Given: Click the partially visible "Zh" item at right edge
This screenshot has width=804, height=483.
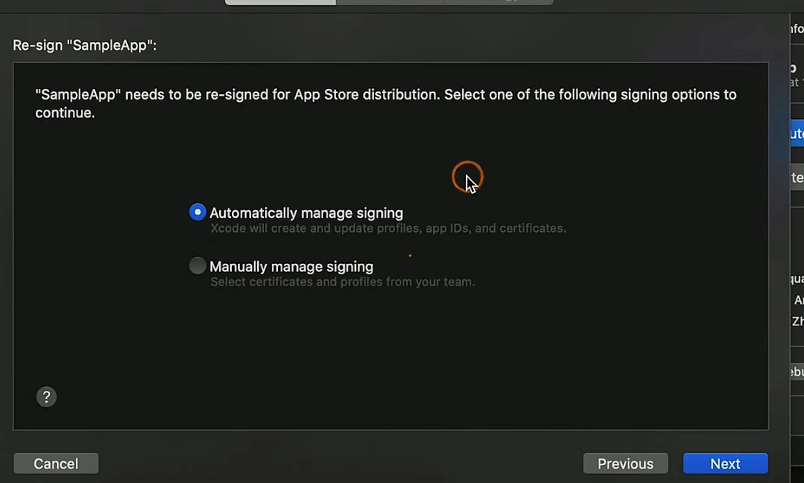Looking at the screenshot, I should click(x=797, y=322).
